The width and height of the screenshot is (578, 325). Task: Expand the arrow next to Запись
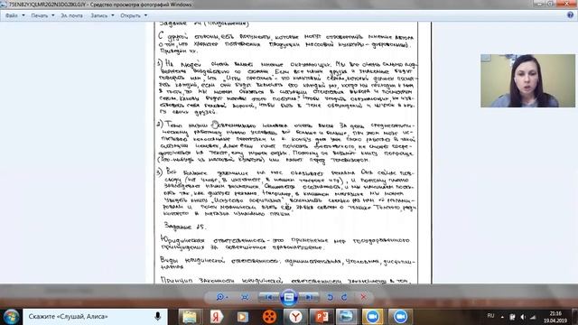tap(113, 15)
